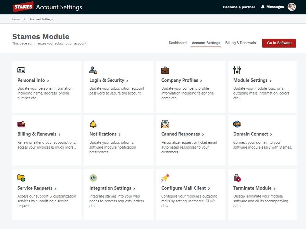Click 'Update your module logo, url's' description

click(261, 93)
